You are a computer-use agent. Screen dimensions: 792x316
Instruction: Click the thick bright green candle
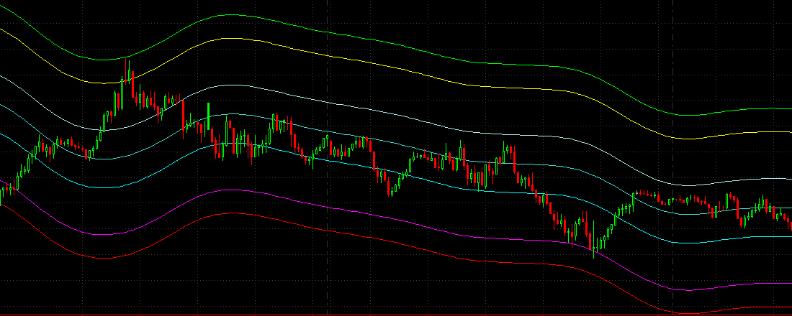point(209,116)
